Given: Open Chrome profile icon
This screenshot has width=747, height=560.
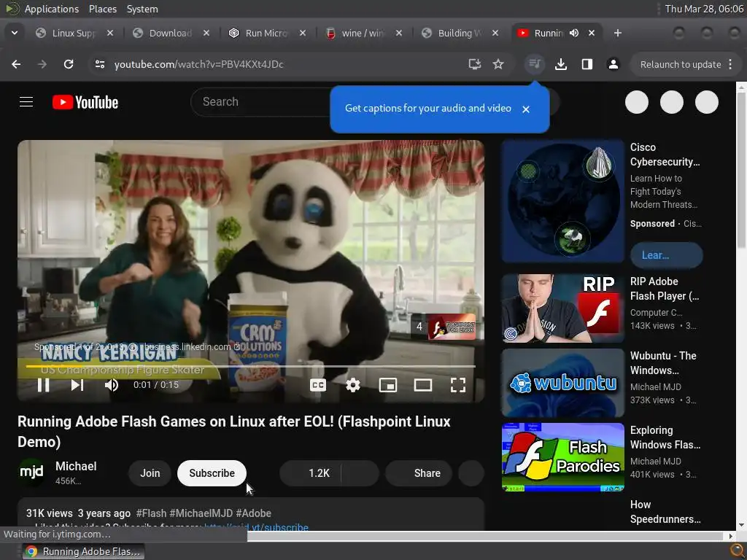Looking at the screenshot, I should pos(613,64).
